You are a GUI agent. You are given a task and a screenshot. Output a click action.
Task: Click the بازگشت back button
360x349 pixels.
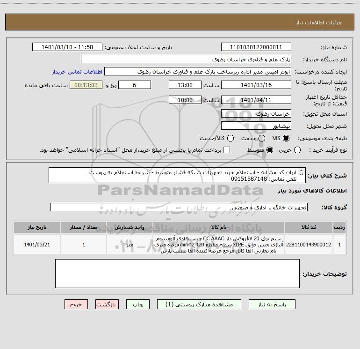107,304
